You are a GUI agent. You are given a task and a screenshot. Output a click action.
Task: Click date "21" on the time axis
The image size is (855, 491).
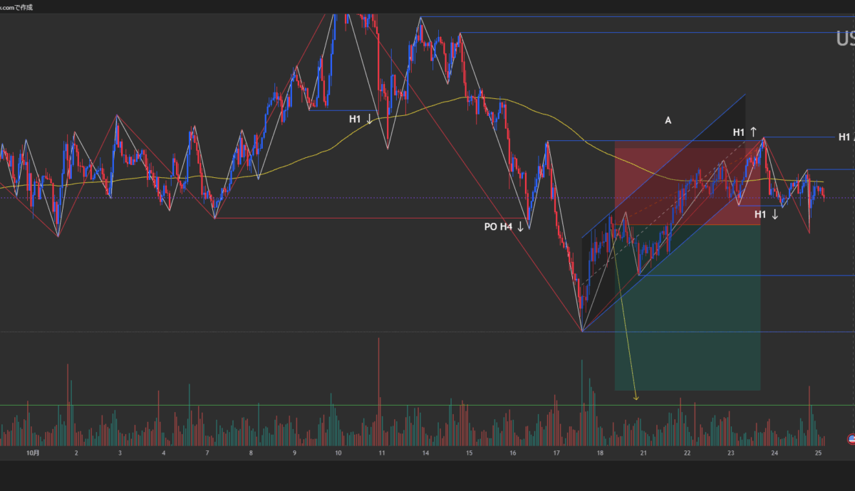point(643,453)
